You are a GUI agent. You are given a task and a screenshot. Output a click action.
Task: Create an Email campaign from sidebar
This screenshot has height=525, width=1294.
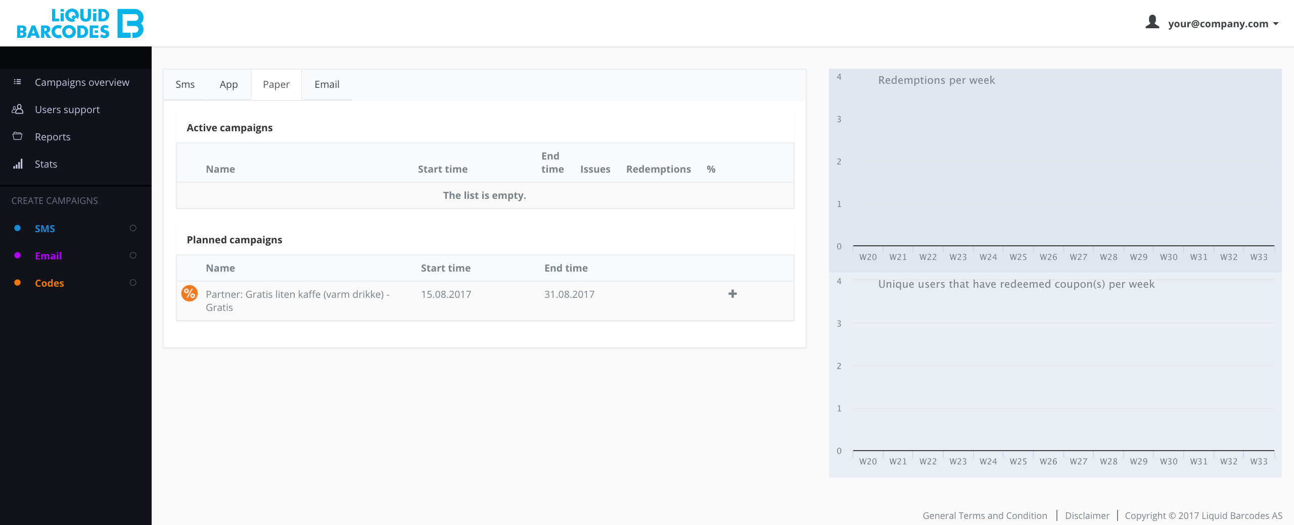49,256
